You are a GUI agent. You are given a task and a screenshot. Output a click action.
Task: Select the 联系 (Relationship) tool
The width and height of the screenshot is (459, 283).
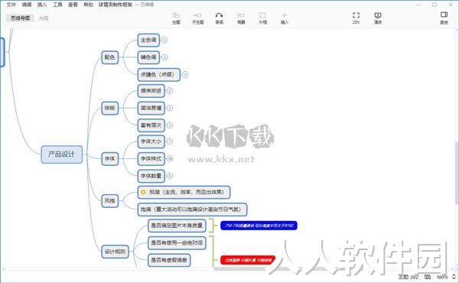pos(220,18)
